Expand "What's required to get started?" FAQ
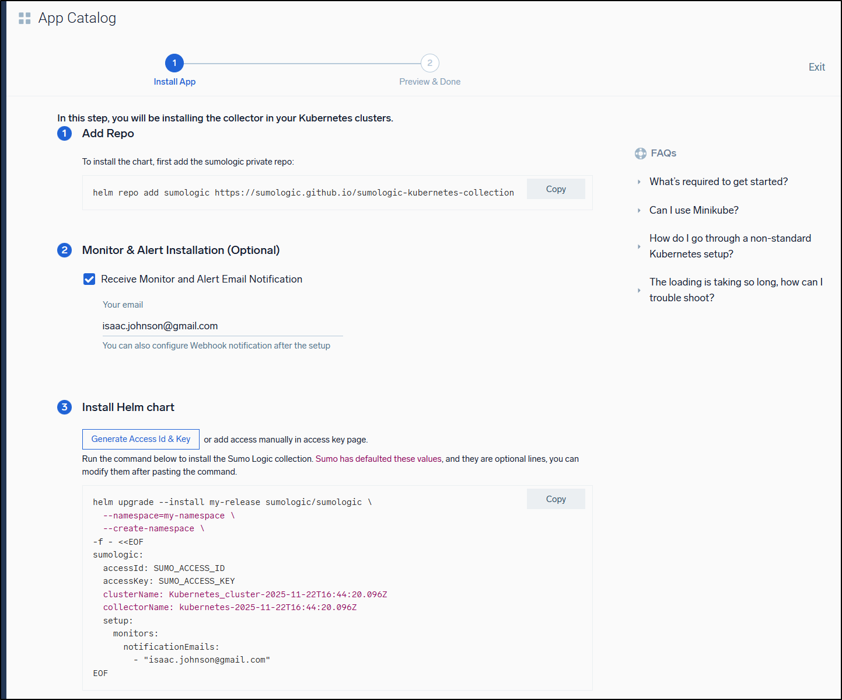 [x=718, y=182]
